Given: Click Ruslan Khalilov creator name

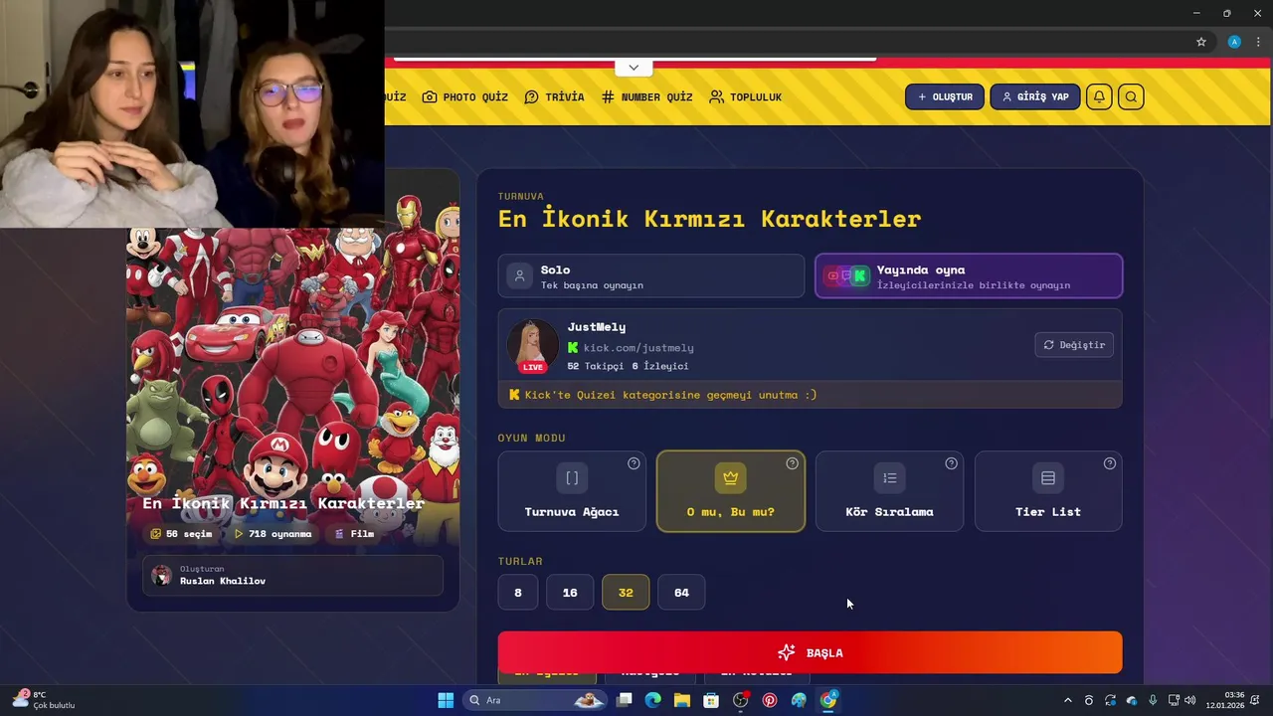Looking at the screenshot, I should (x=223, y=581).
